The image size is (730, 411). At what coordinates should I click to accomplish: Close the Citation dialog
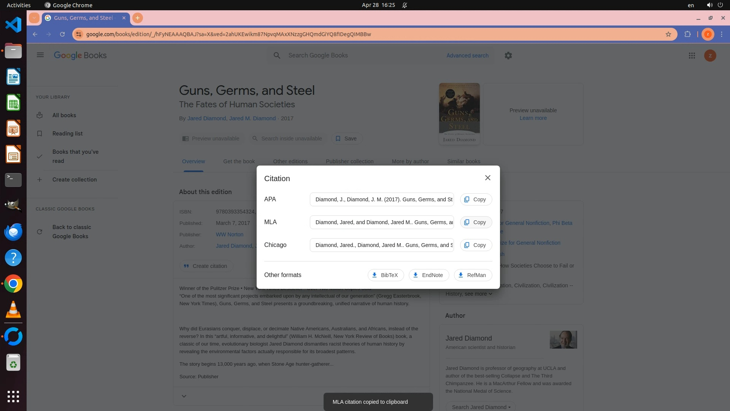coord(487,178)
